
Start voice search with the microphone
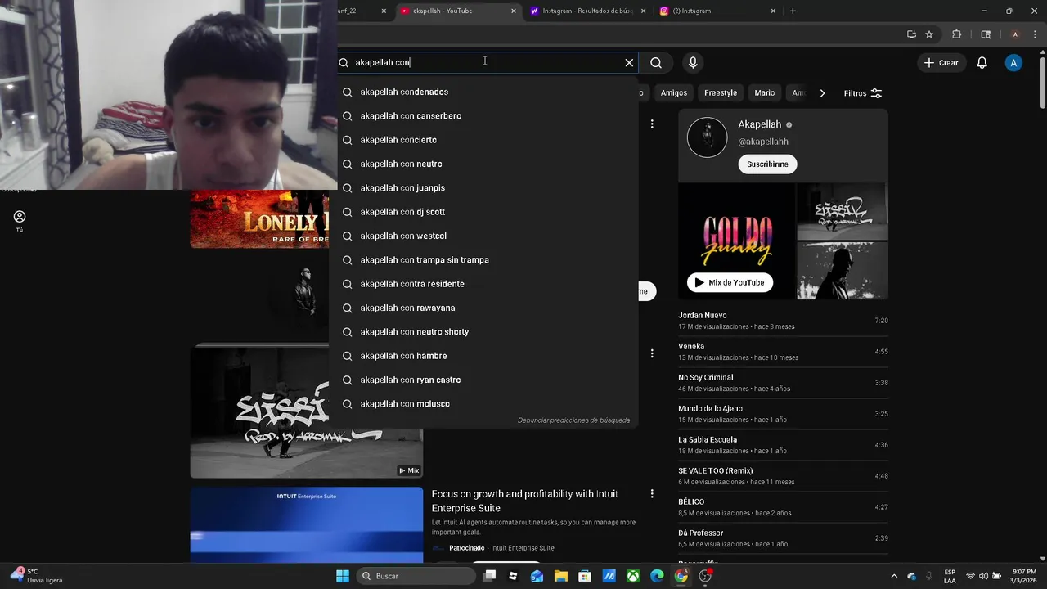coord(693,62)
